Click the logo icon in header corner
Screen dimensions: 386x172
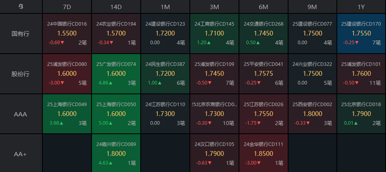21,7
